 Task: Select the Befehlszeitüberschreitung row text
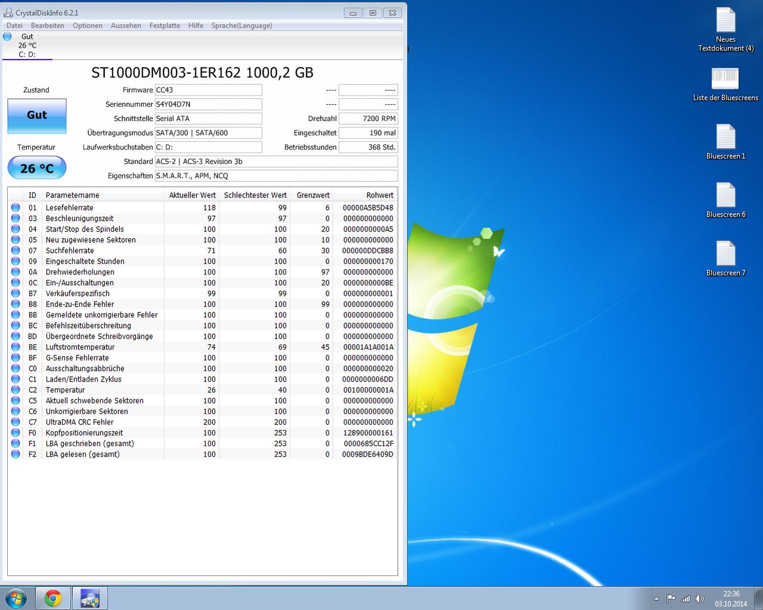point(88,326)
